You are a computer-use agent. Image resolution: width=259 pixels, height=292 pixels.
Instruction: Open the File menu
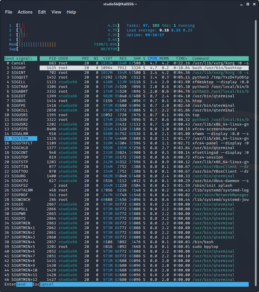click(9, 12)
